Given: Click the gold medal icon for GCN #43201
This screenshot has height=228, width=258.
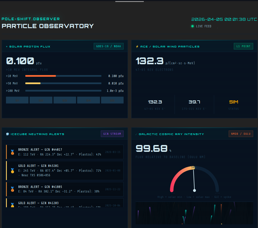Looking at the screenshot, I should click(x=12, y=171).
